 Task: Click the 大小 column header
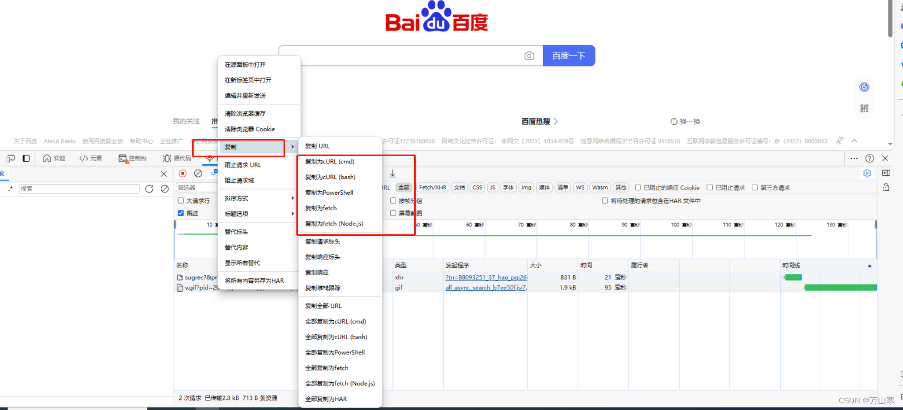coord(553,265)
